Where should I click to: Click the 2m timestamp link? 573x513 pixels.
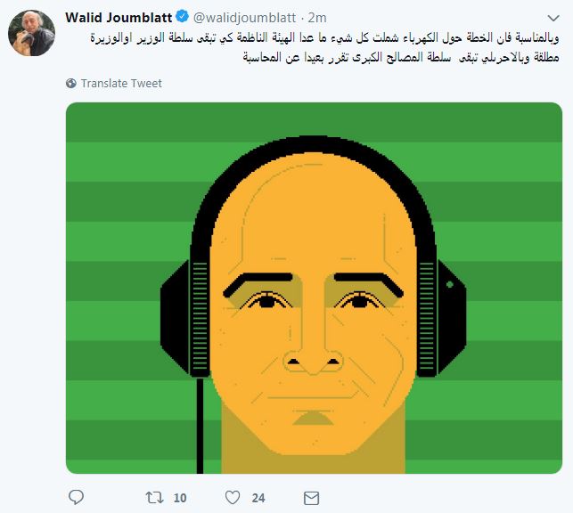click(317, 18)
